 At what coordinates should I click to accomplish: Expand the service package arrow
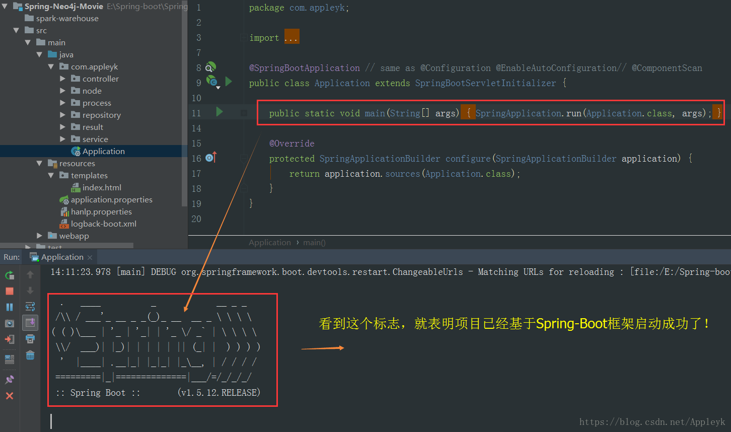(x=62, y=139)
